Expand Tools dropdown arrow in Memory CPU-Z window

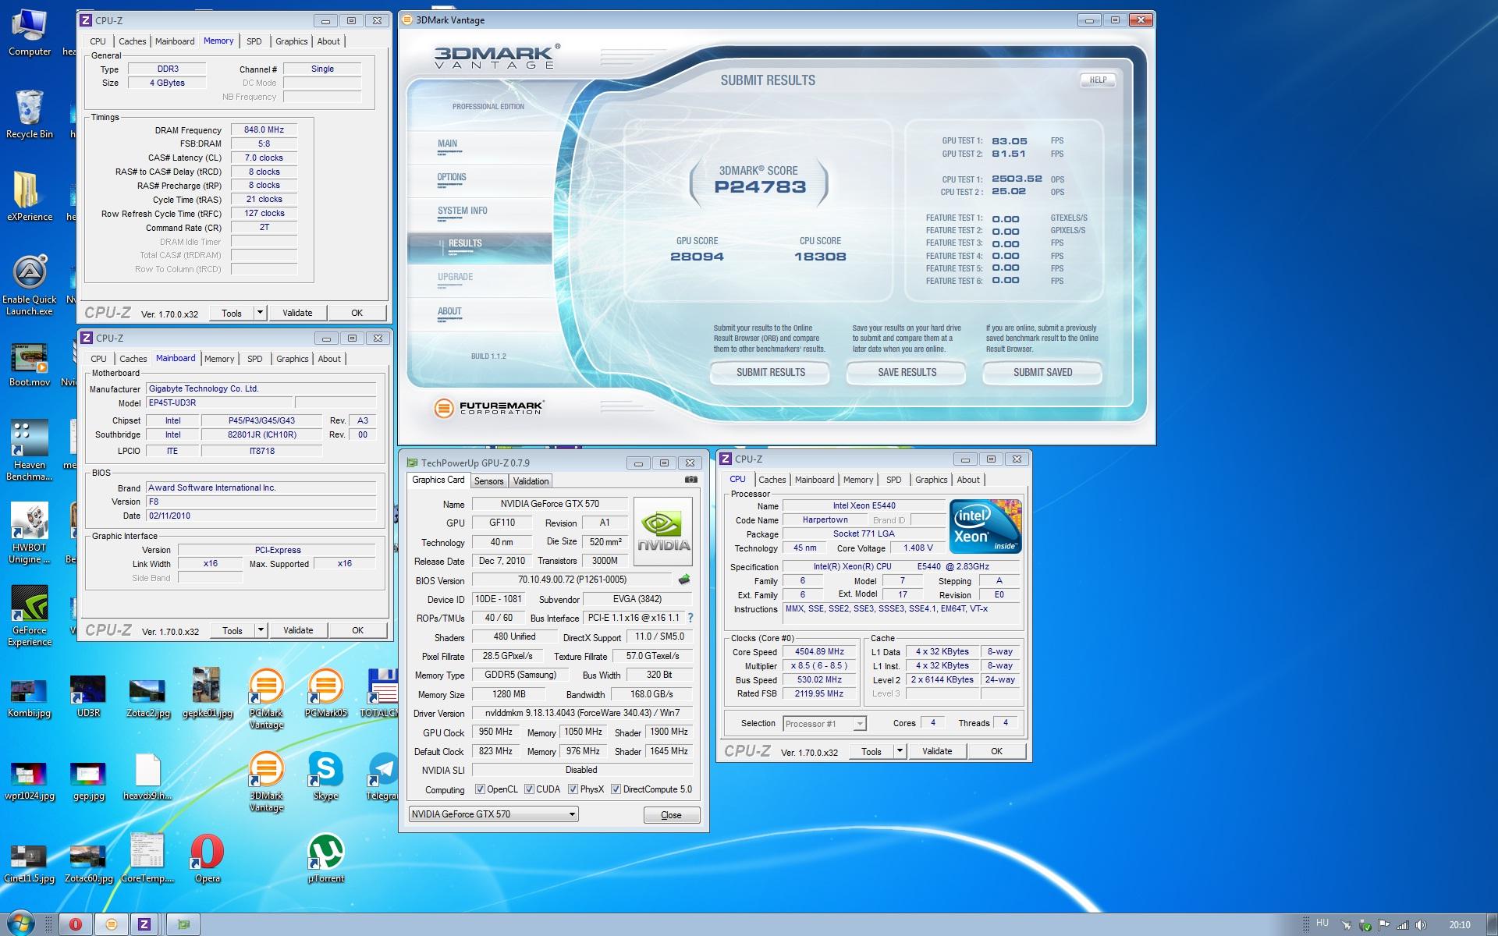pyautogui.click(x=260, y=313)
